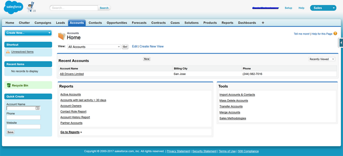Screen dimensions: 343x156
Task: Open the Merge Accounts tool
Action: (x=230, y=112)
